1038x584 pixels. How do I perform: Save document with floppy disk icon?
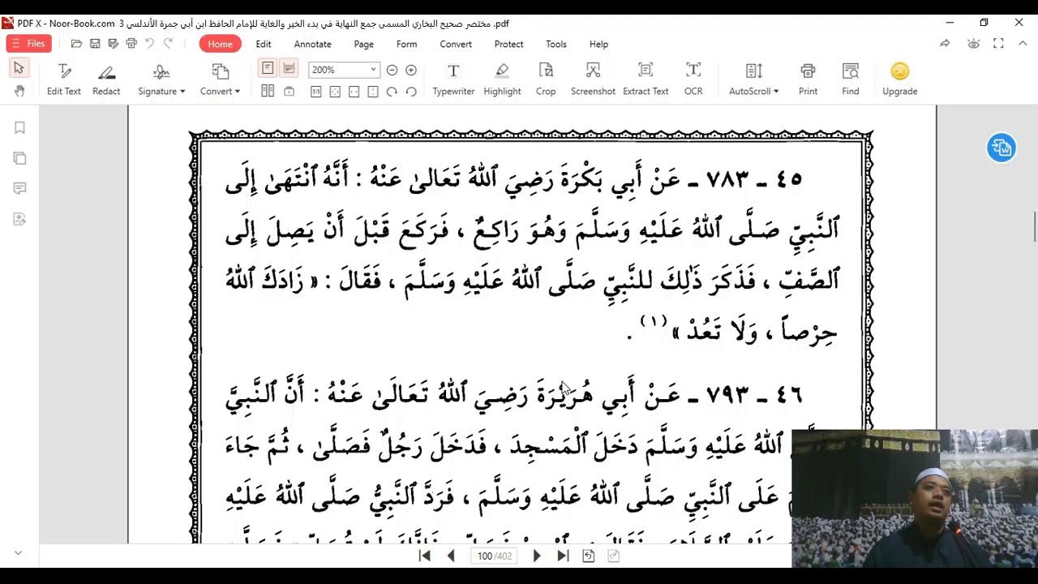tap(95, 44)
